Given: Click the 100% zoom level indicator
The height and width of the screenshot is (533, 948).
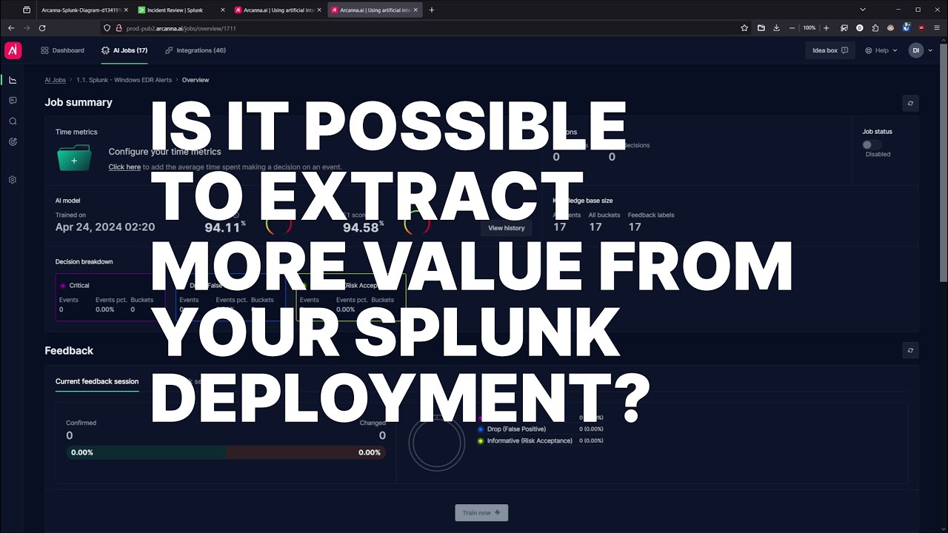Looking at the screenshot, I should [x=809, y=28].
